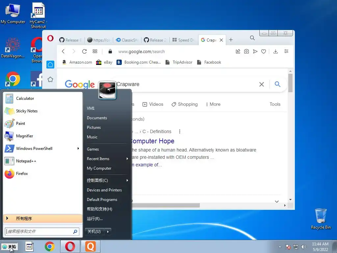
Task: Open Chrome from the taskbar
Action: (x=50, y=246)
